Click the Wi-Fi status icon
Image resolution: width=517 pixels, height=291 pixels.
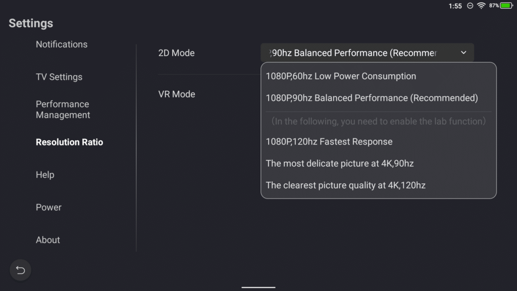(481, 6)
